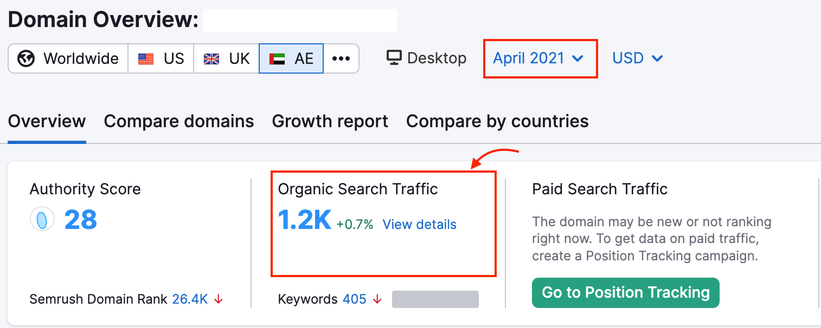Viewport: 821px width, 328px height.
Task: Open the more countries ellipsis menu
Action: 341,58
